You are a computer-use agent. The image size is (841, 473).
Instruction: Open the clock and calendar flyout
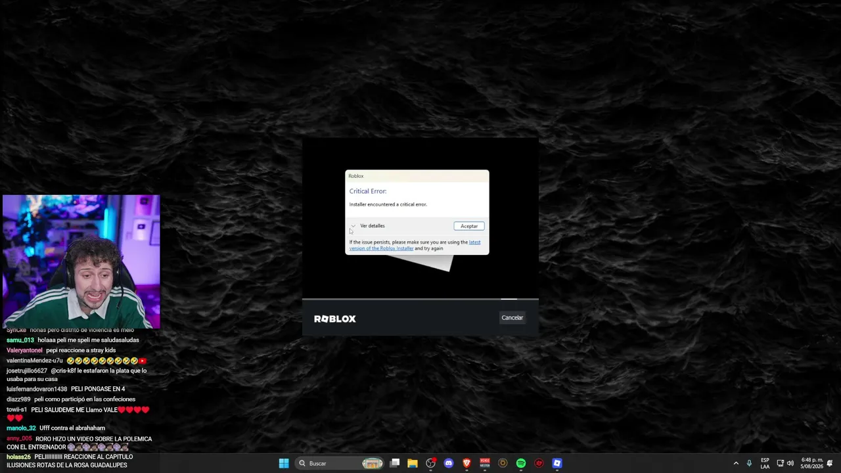tap(812, 463)
